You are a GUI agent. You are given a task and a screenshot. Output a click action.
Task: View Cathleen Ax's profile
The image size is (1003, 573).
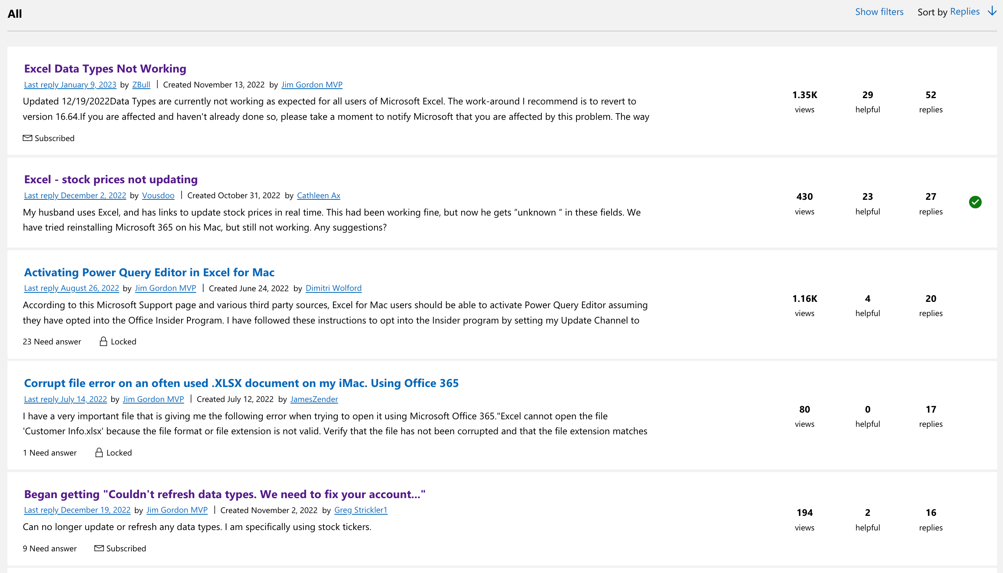point(318,195)
